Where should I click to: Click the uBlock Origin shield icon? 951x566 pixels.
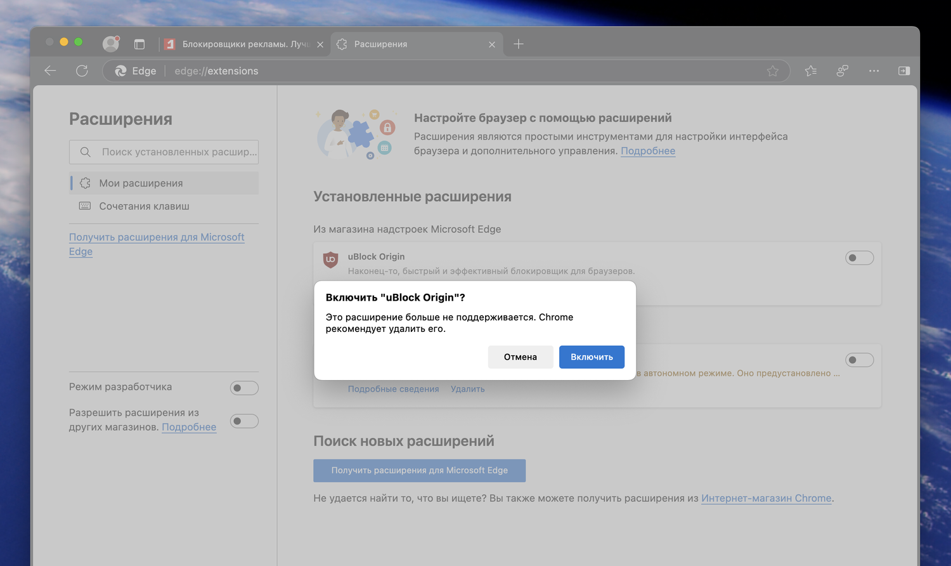[330, 259]
